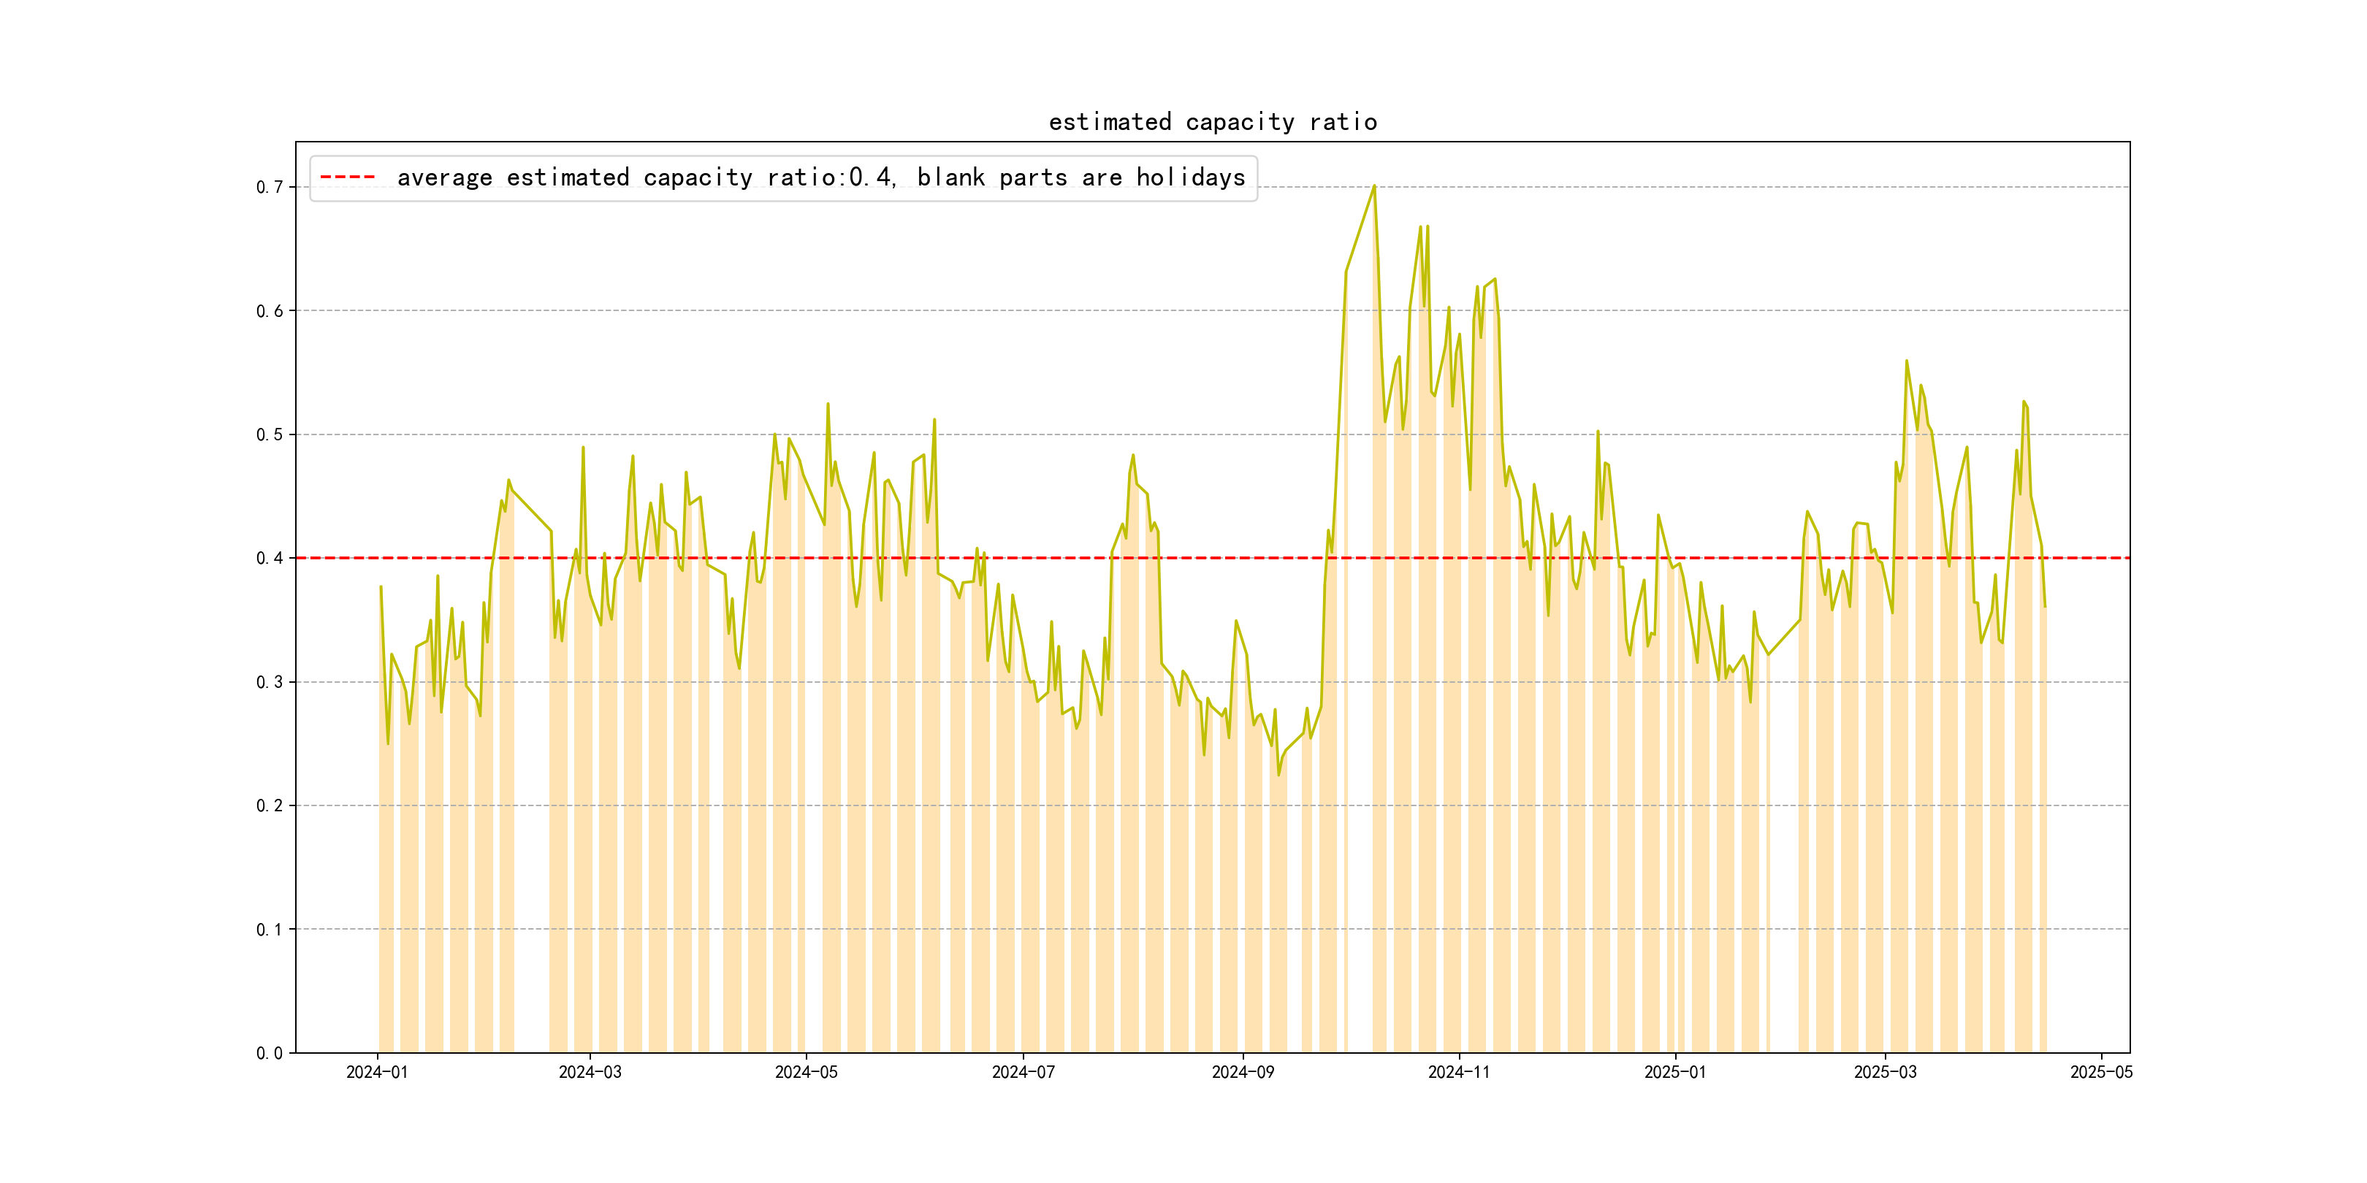Click the highest peak of the yellow line

1373,186
